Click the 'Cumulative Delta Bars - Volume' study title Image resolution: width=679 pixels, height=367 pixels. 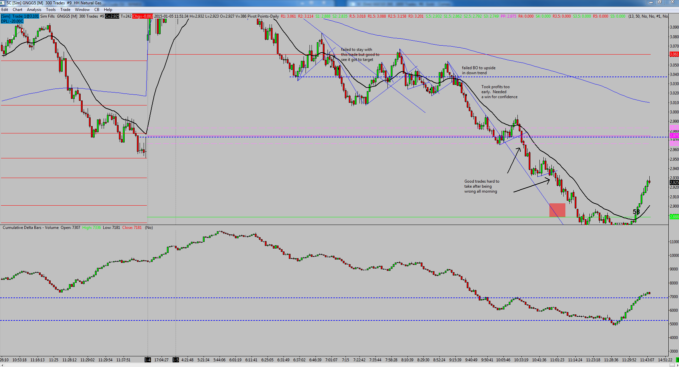click(31, 228)
